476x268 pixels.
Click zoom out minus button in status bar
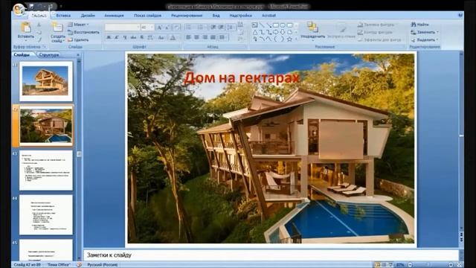[x=410, y=265]
